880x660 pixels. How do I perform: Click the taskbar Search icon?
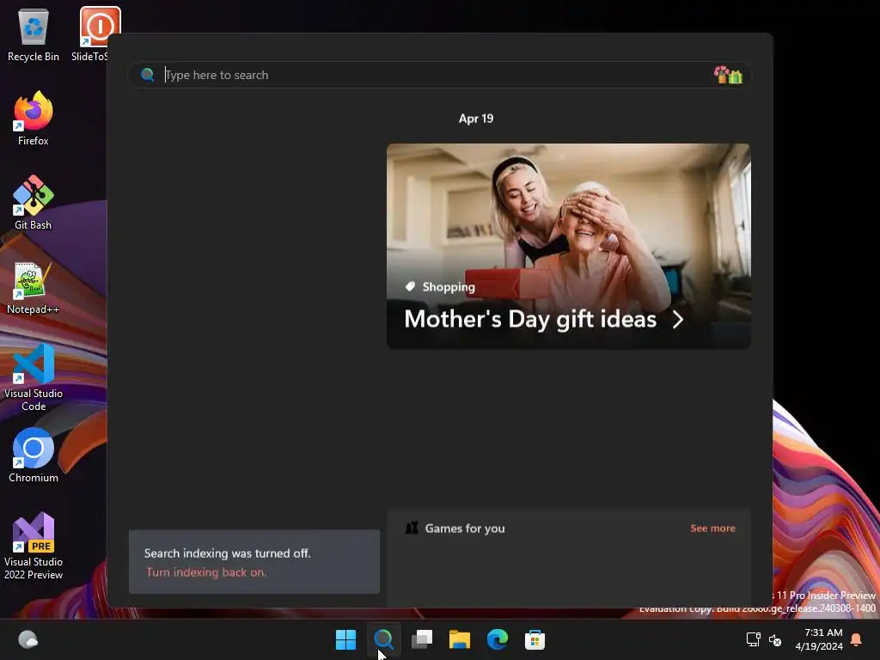[x=384, y=639]
